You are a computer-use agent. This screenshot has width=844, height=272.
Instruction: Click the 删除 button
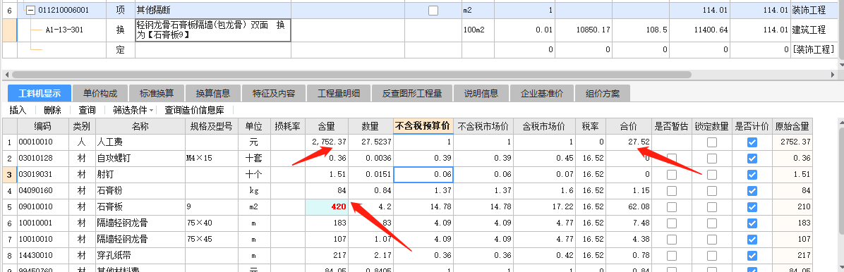(x=52, y=110)
